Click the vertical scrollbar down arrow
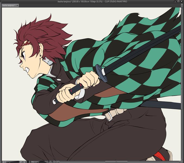Viewport: 184px width, 163px height. tap(182, 160)
